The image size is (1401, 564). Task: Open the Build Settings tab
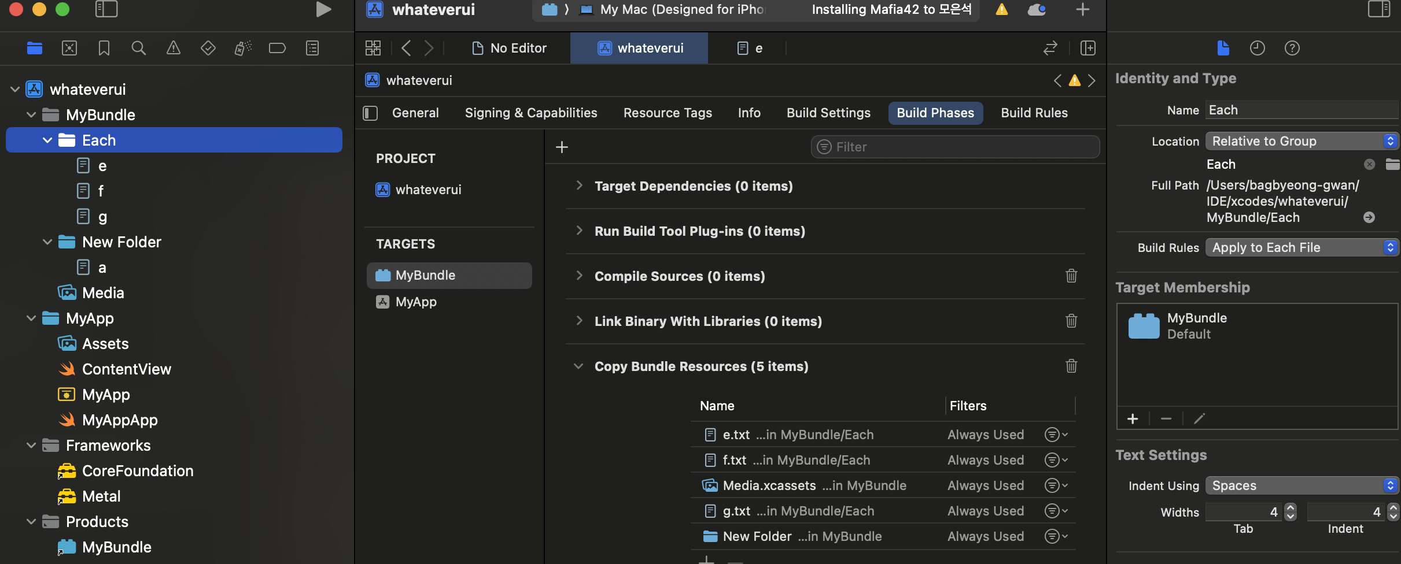click(828, 113)
